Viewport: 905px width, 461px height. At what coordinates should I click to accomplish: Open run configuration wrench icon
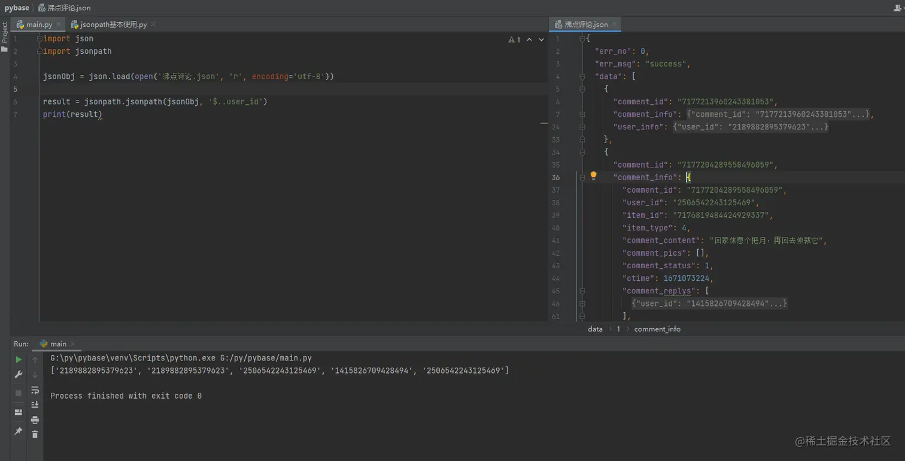pos(19,375)
